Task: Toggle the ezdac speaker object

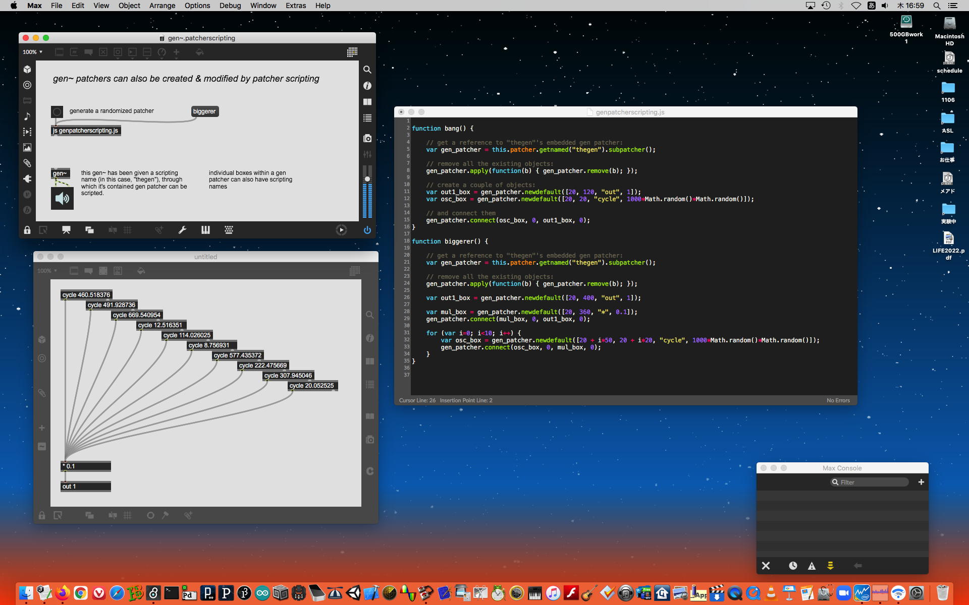Action: click(62, 198)
